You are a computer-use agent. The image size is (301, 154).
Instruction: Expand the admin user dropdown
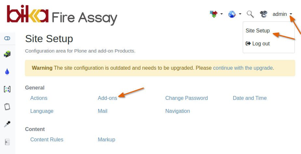pos(282,14)
